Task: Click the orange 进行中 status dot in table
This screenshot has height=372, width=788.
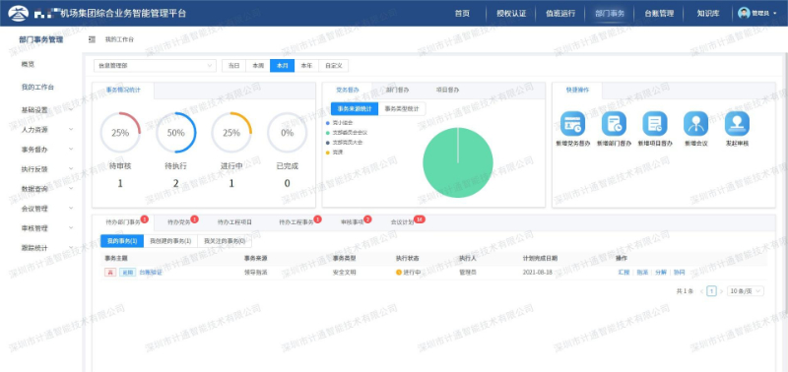Action: click(x=399, y=272)
